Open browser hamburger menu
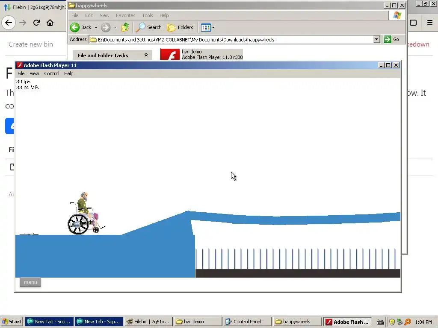Screen dimensions: 438x328 pyautogui.click(x=429, y=23)
